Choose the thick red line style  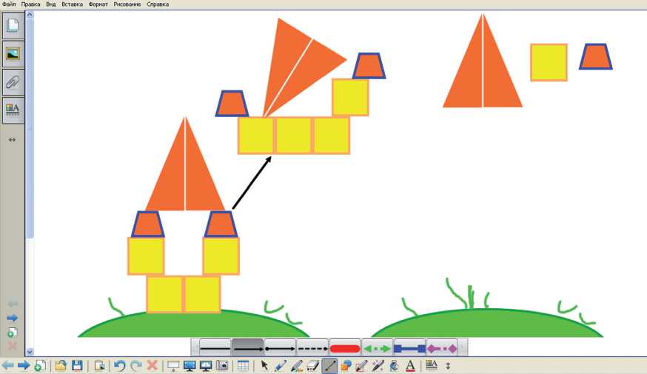pyautogui.click(x=345, y=348)
